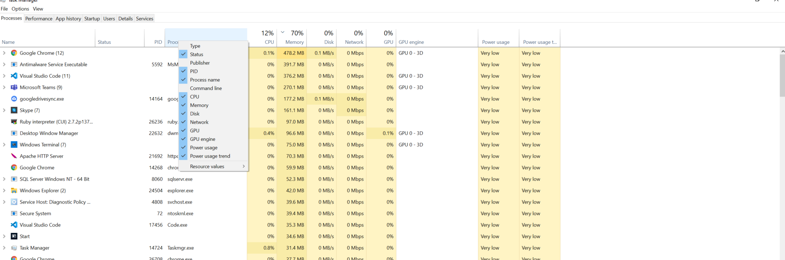The width and height of the screenshot is (785, 260).
Task: Sort by the Name column header
Action: 48,38
